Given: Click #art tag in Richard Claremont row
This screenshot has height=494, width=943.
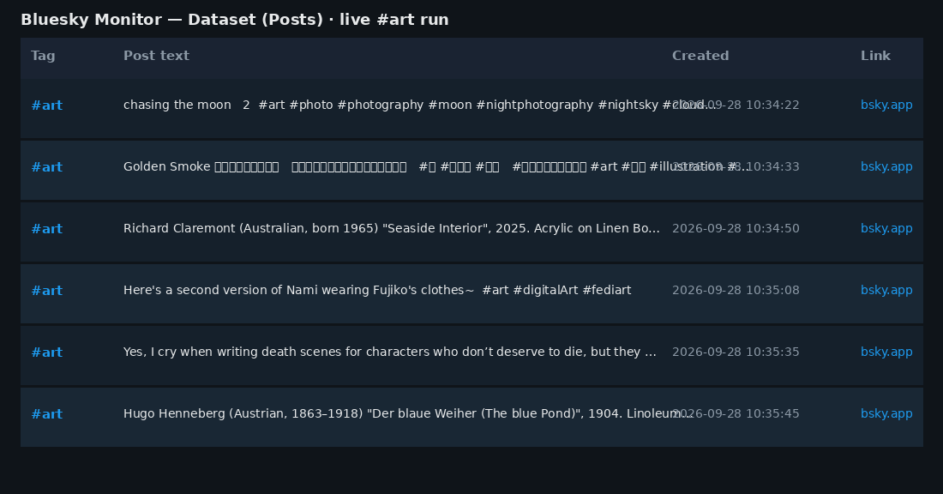Looking at the screenshot, I should 47,229.
